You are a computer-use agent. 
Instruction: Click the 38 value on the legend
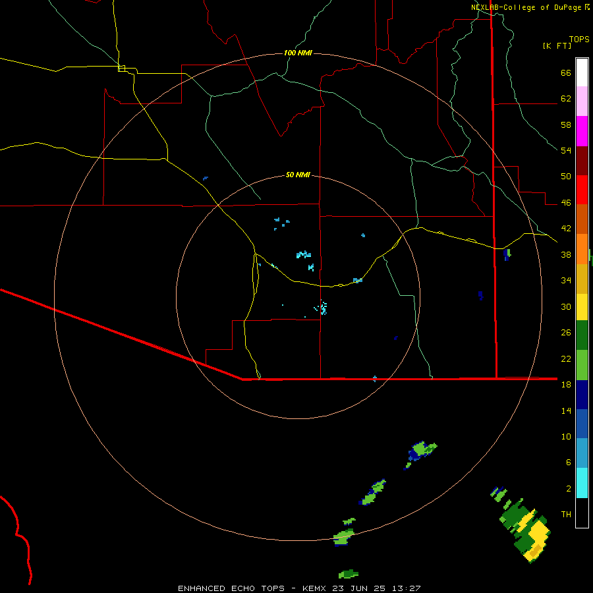point(566,254)
